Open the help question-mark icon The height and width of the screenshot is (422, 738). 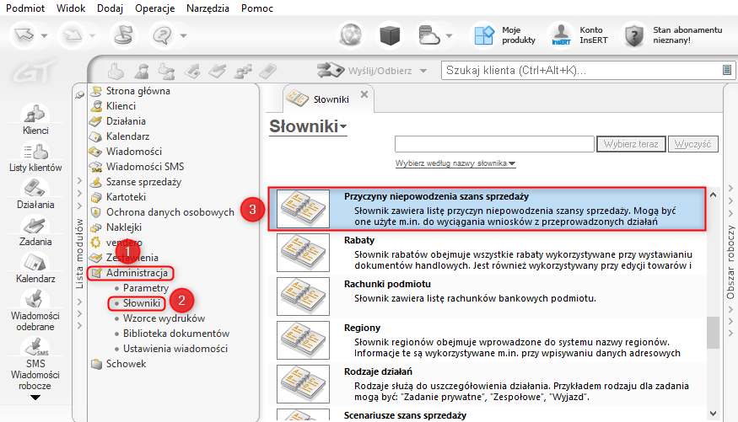pyautogui.click(x=163, y=35)
